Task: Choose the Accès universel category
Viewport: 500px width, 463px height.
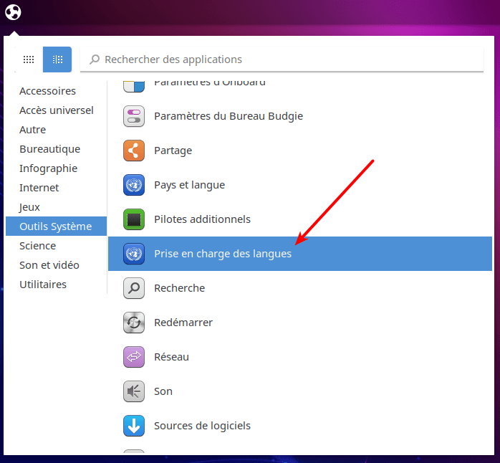Action: [x=57, y=110]
